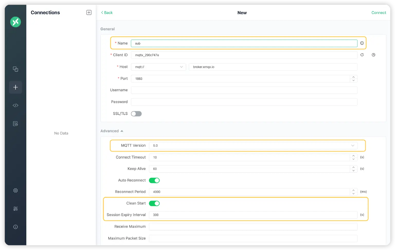Open the Connections page icon in sidebar

click(x=15, y=69)
